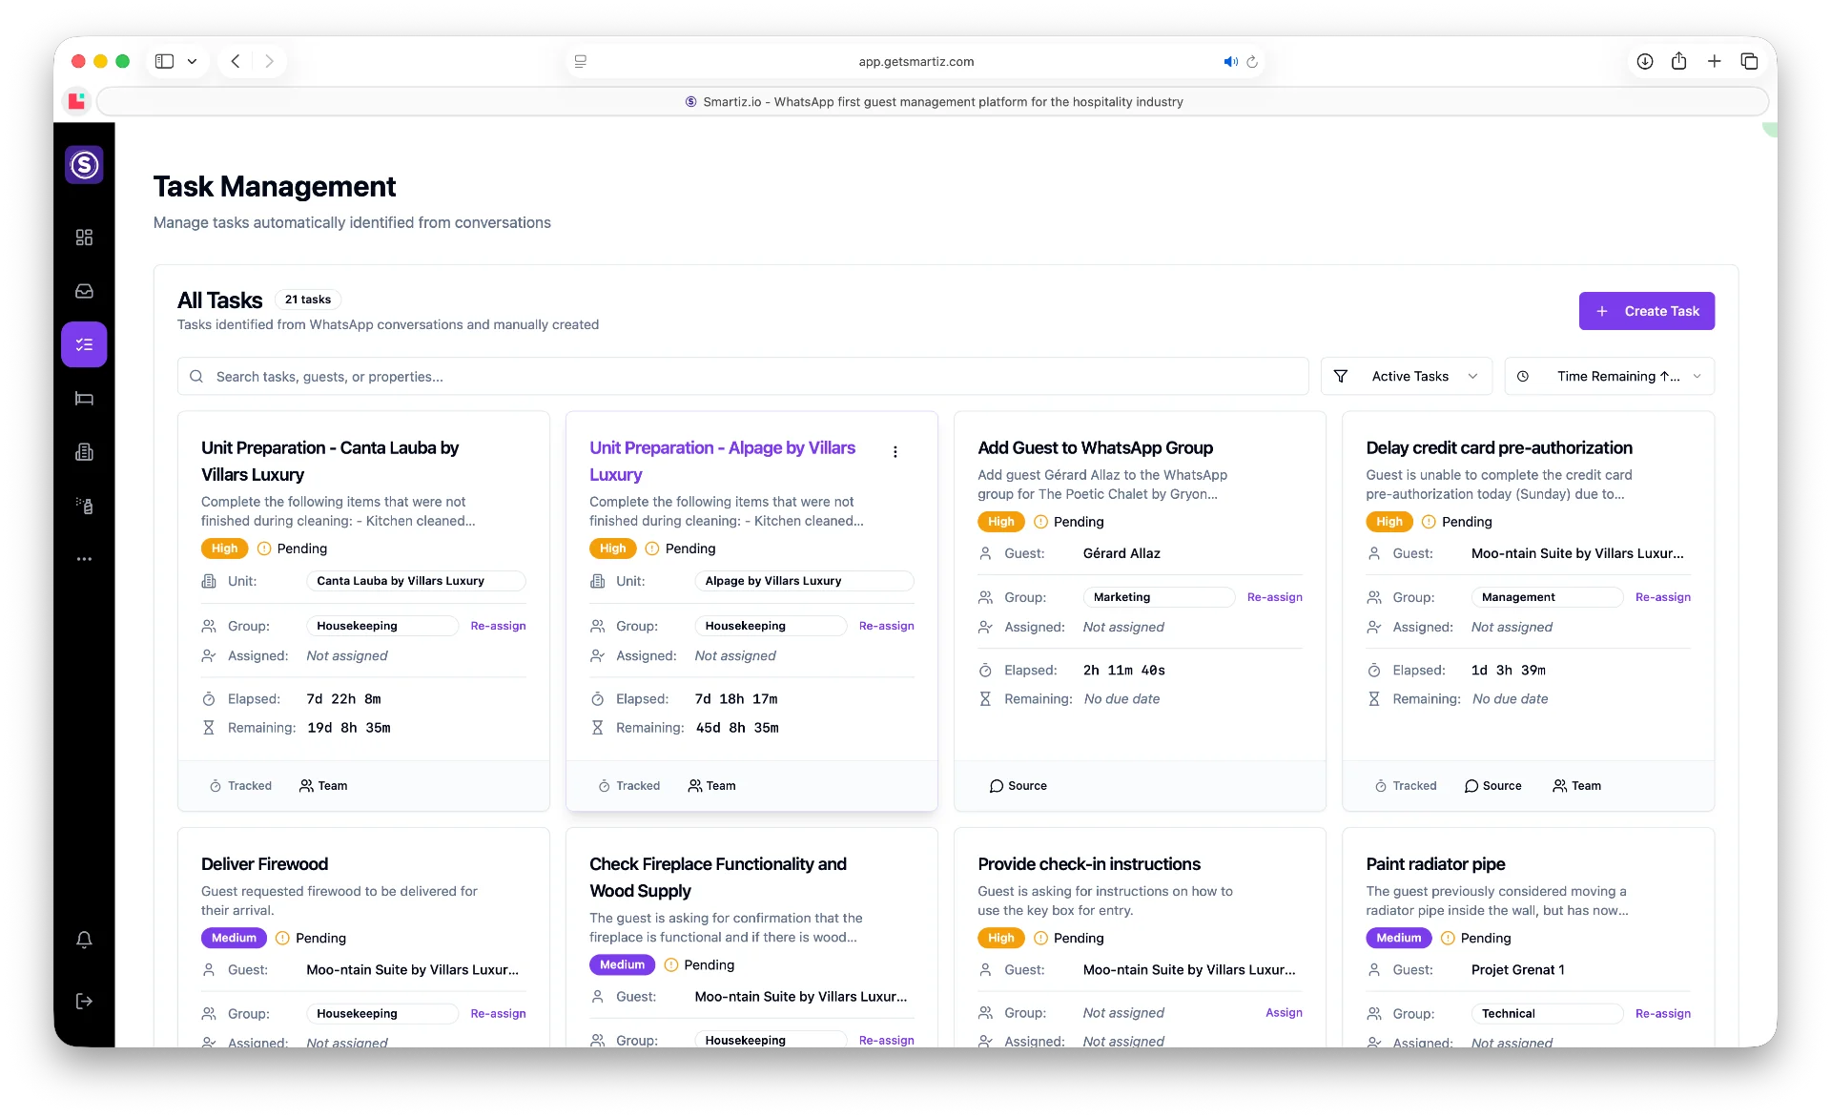Click Tracked on Canta Lauba card footer
1831x1118 pixels.
click(x=240, y=786)
